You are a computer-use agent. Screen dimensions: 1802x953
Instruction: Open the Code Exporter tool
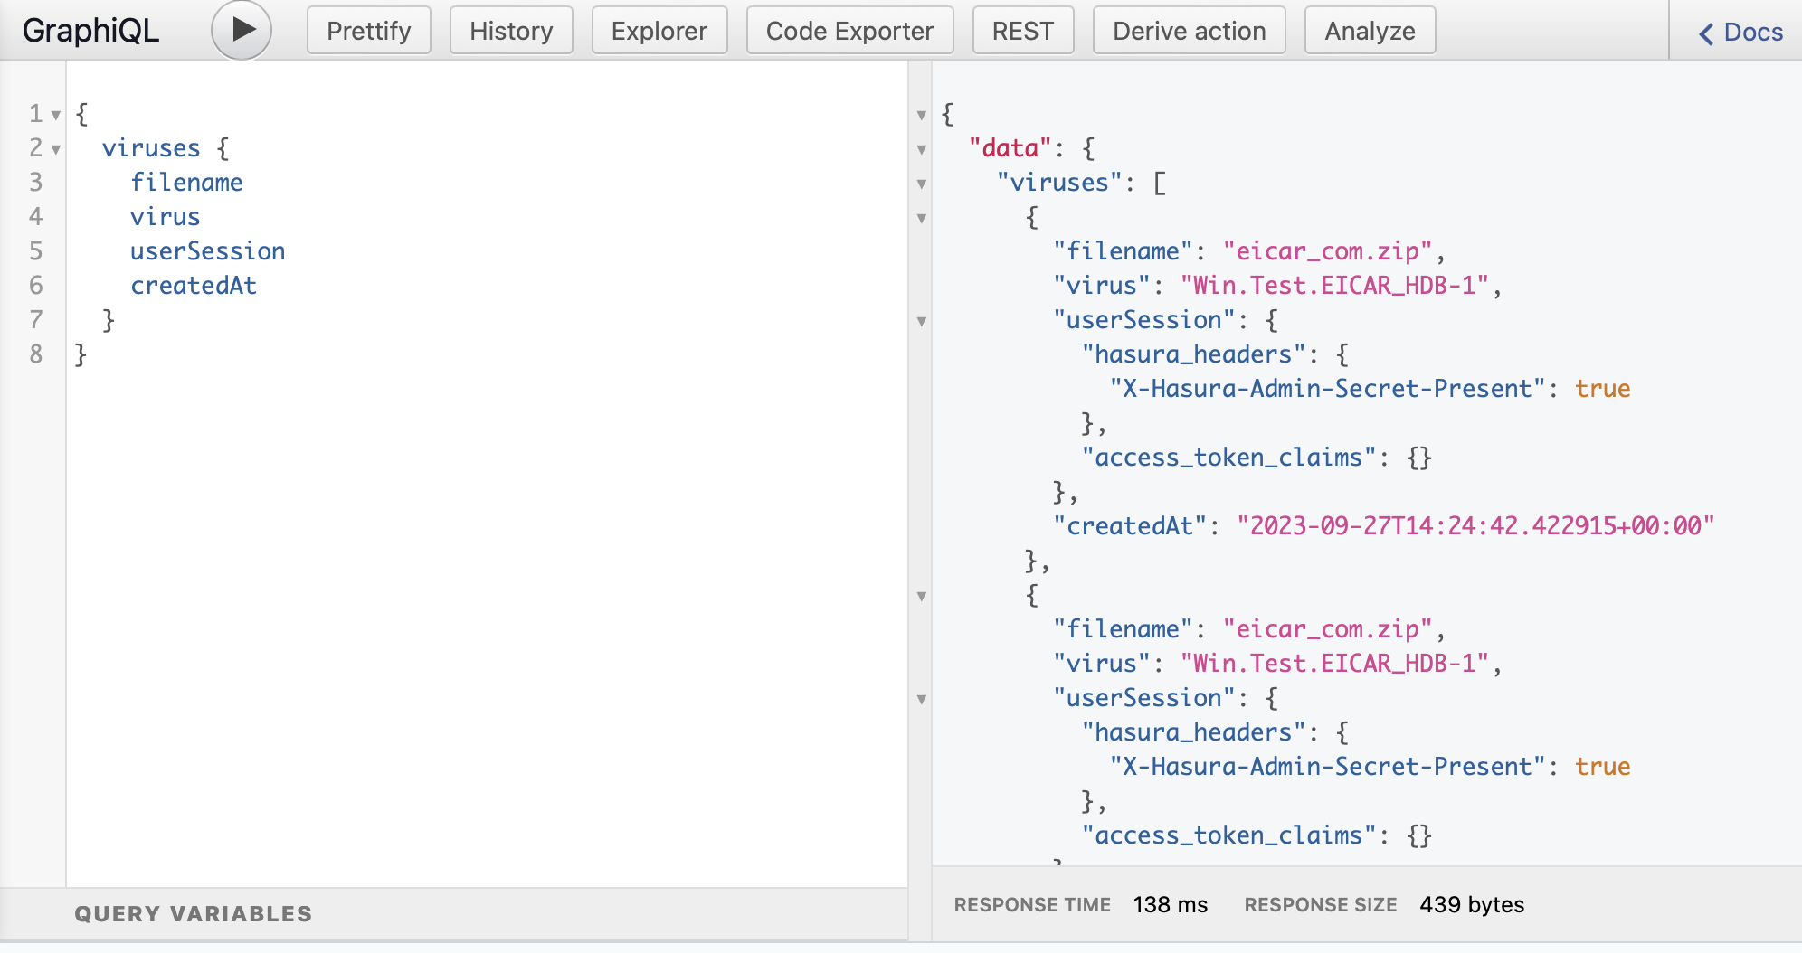point(849,30)
